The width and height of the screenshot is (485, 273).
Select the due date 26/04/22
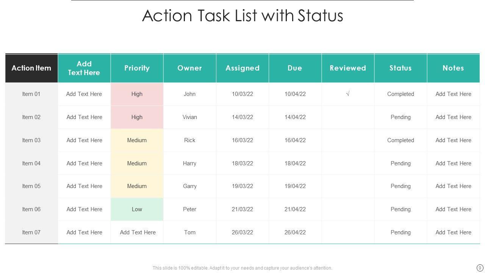[295, 232]
